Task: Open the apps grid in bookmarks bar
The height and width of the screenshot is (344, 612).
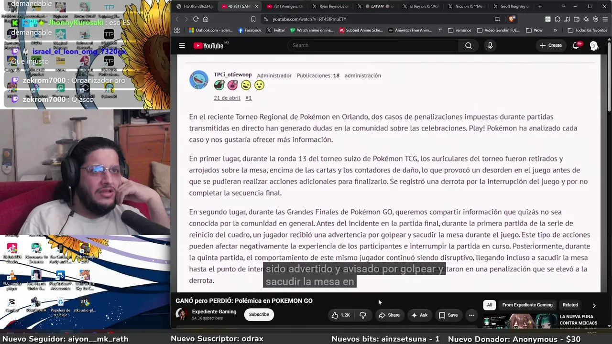Action: (x=177, y=30)
